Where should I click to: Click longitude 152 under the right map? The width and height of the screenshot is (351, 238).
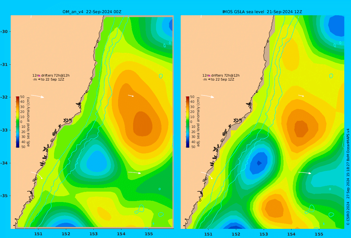[x=236, y=234]
